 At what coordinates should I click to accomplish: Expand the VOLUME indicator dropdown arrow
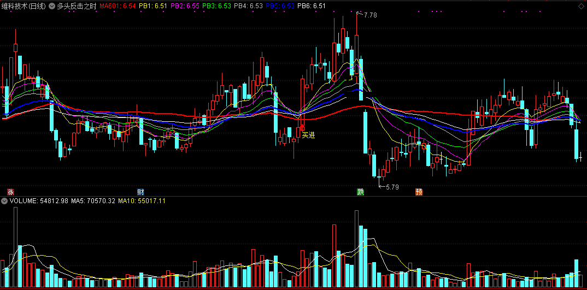coord(4,201)
